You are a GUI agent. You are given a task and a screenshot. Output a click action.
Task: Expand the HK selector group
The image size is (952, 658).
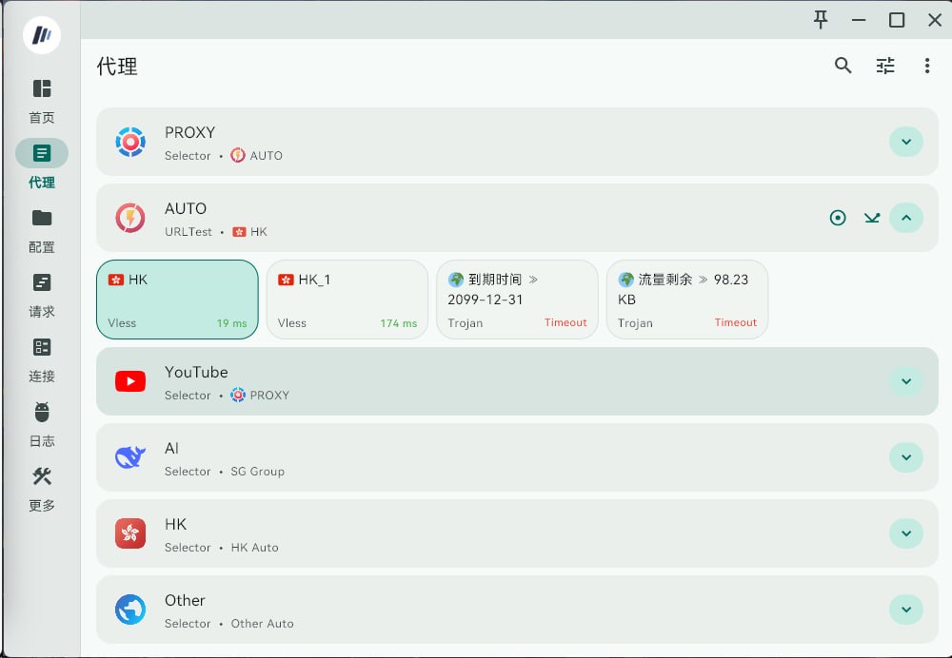[906, 533]
